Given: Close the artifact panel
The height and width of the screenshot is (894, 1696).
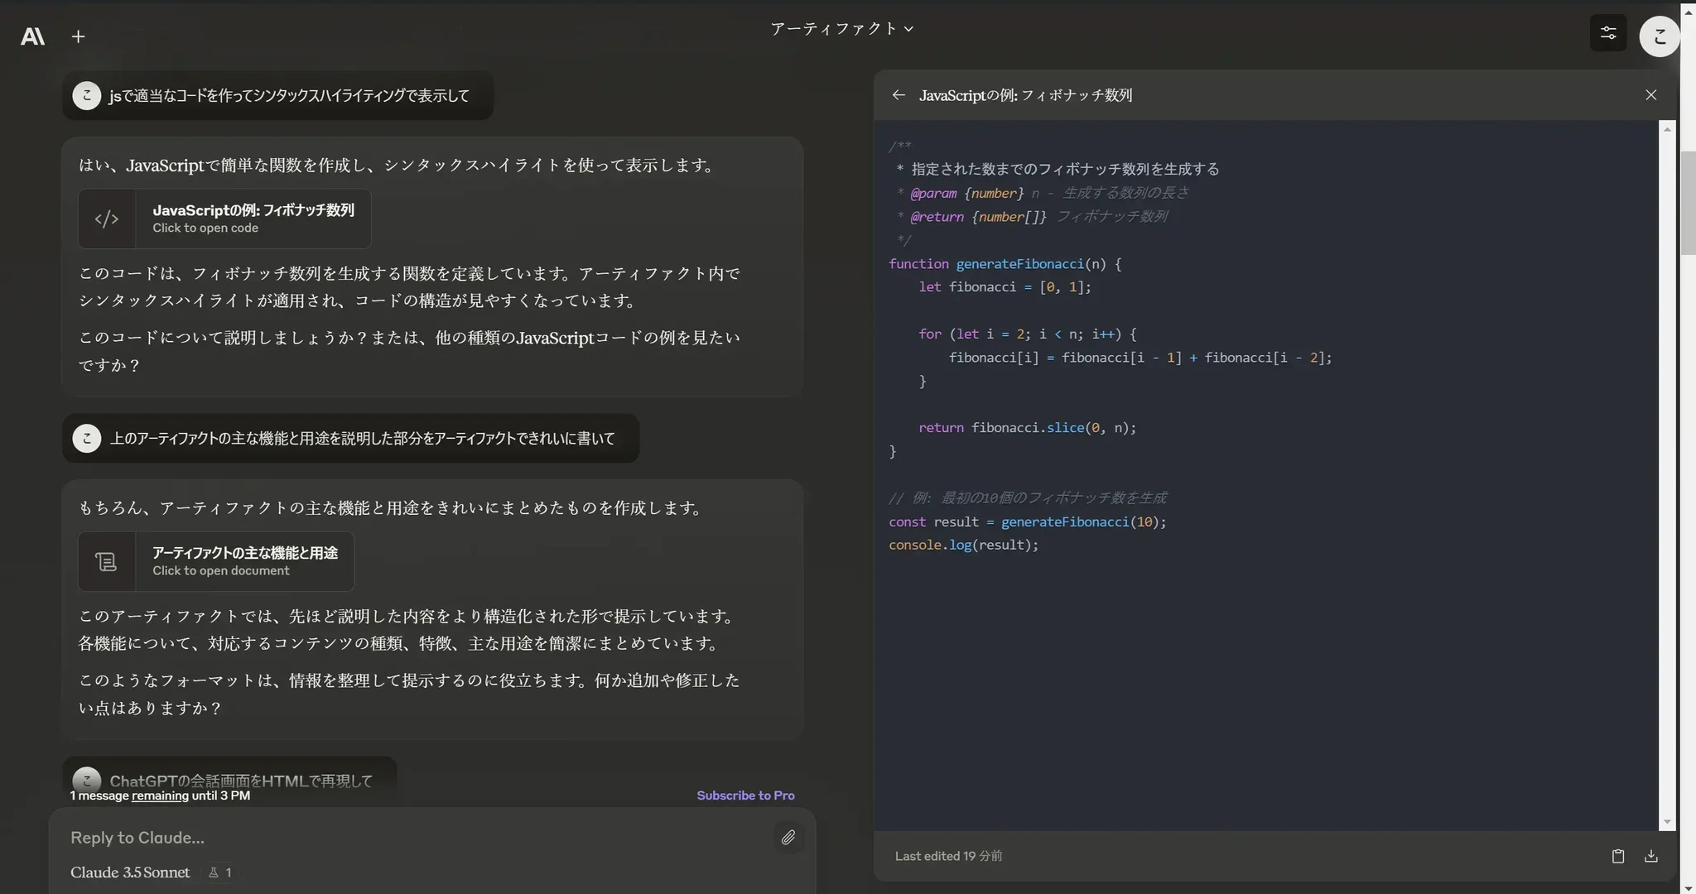Looking at the screenshot, I should 1650,95.
